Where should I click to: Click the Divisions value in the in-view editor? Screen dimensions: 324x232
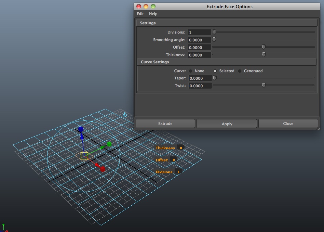pyautogui.click(x=178, y=171)
